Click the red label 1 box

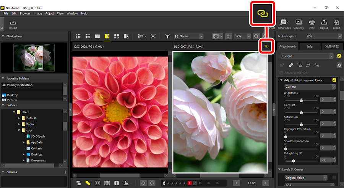point(190,183)
